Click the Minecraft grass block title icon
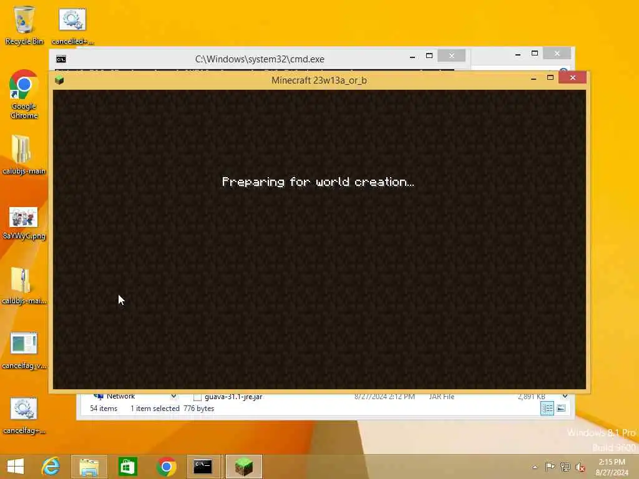Screen dimensions: 639x479 pyautogui.click(x=59, y=80)
